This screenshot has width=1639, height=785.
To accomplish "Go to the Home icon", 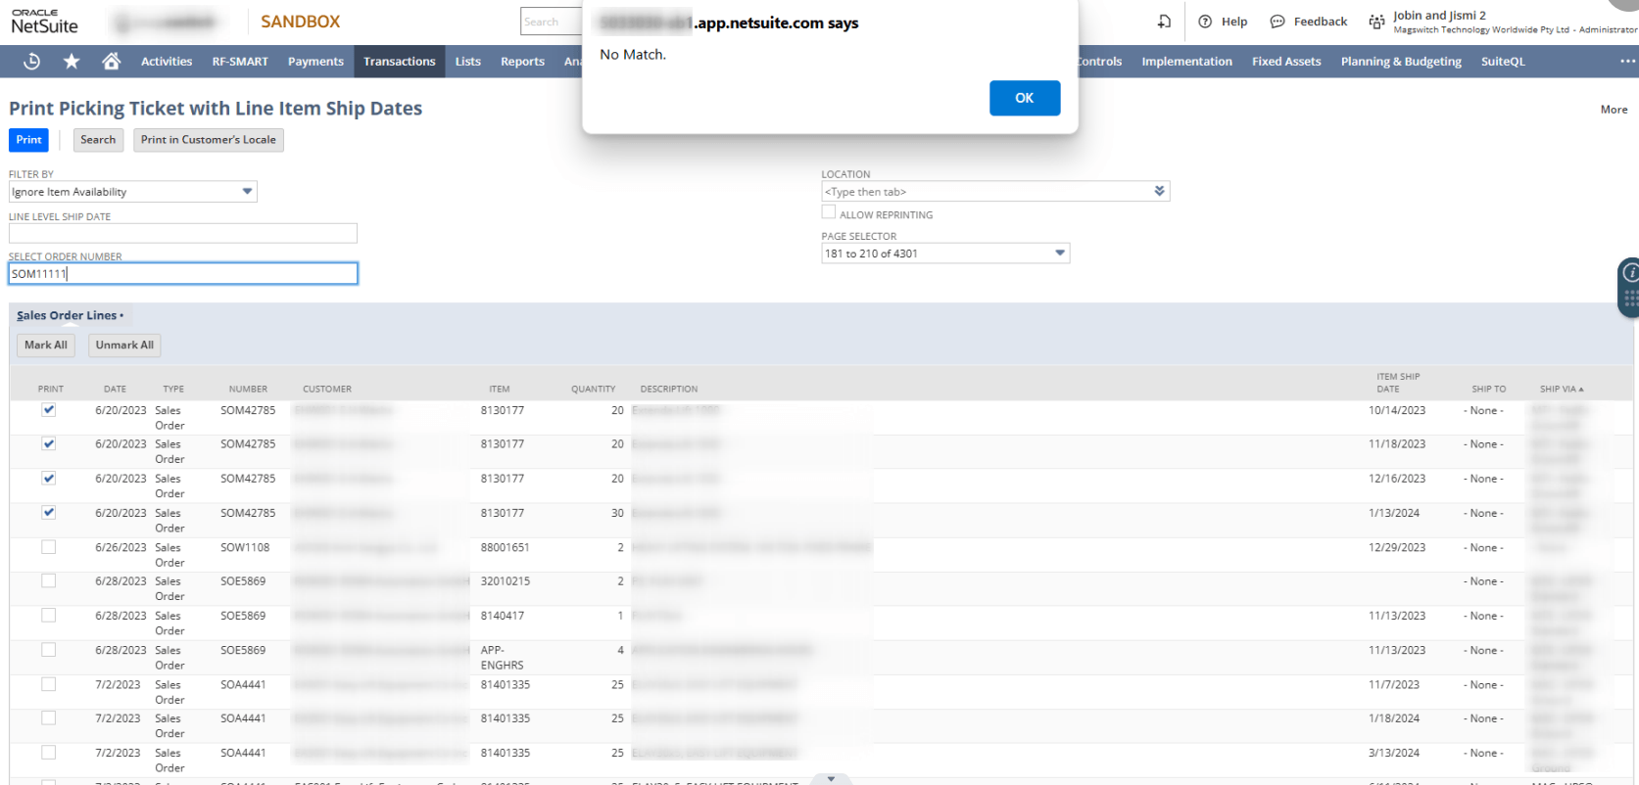I will pyautogui.click(x=112, y=62).
